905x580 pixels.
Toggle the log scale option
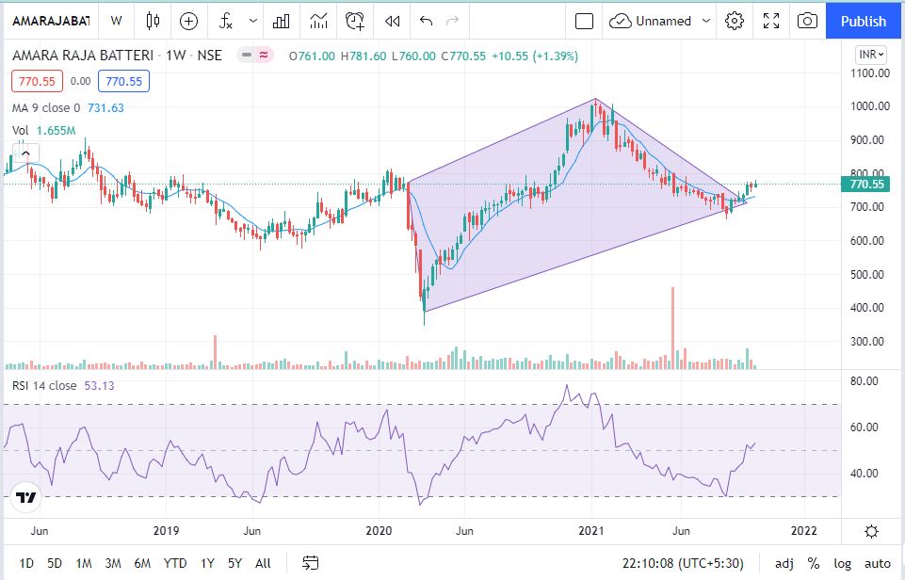843,563
